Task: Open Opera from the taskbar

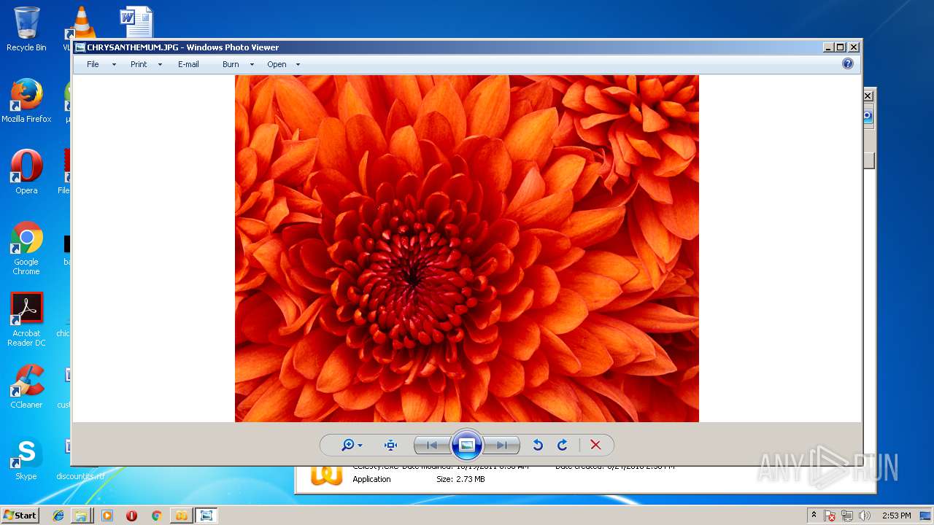Action: pos(131,515)
